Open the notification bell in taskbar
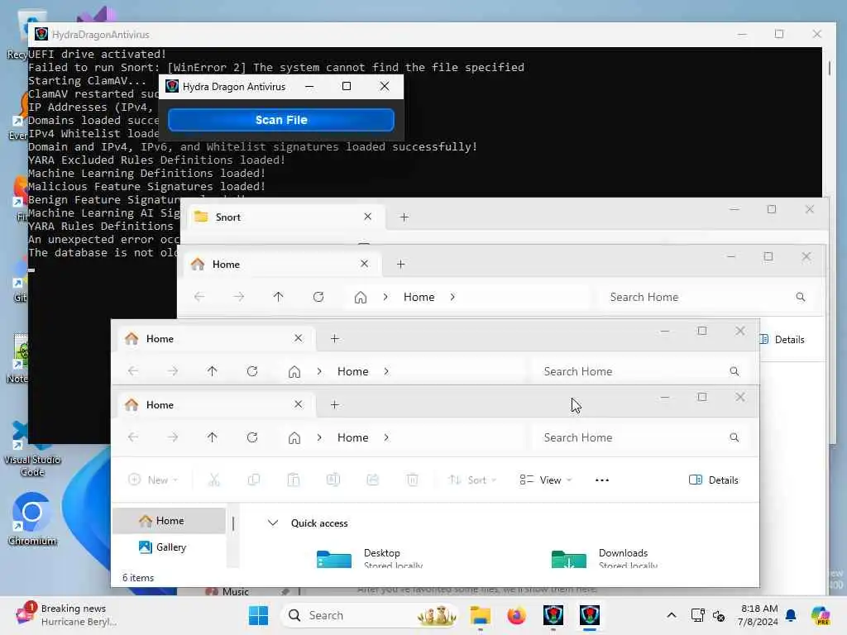847x635 pixels. [791, 615]
